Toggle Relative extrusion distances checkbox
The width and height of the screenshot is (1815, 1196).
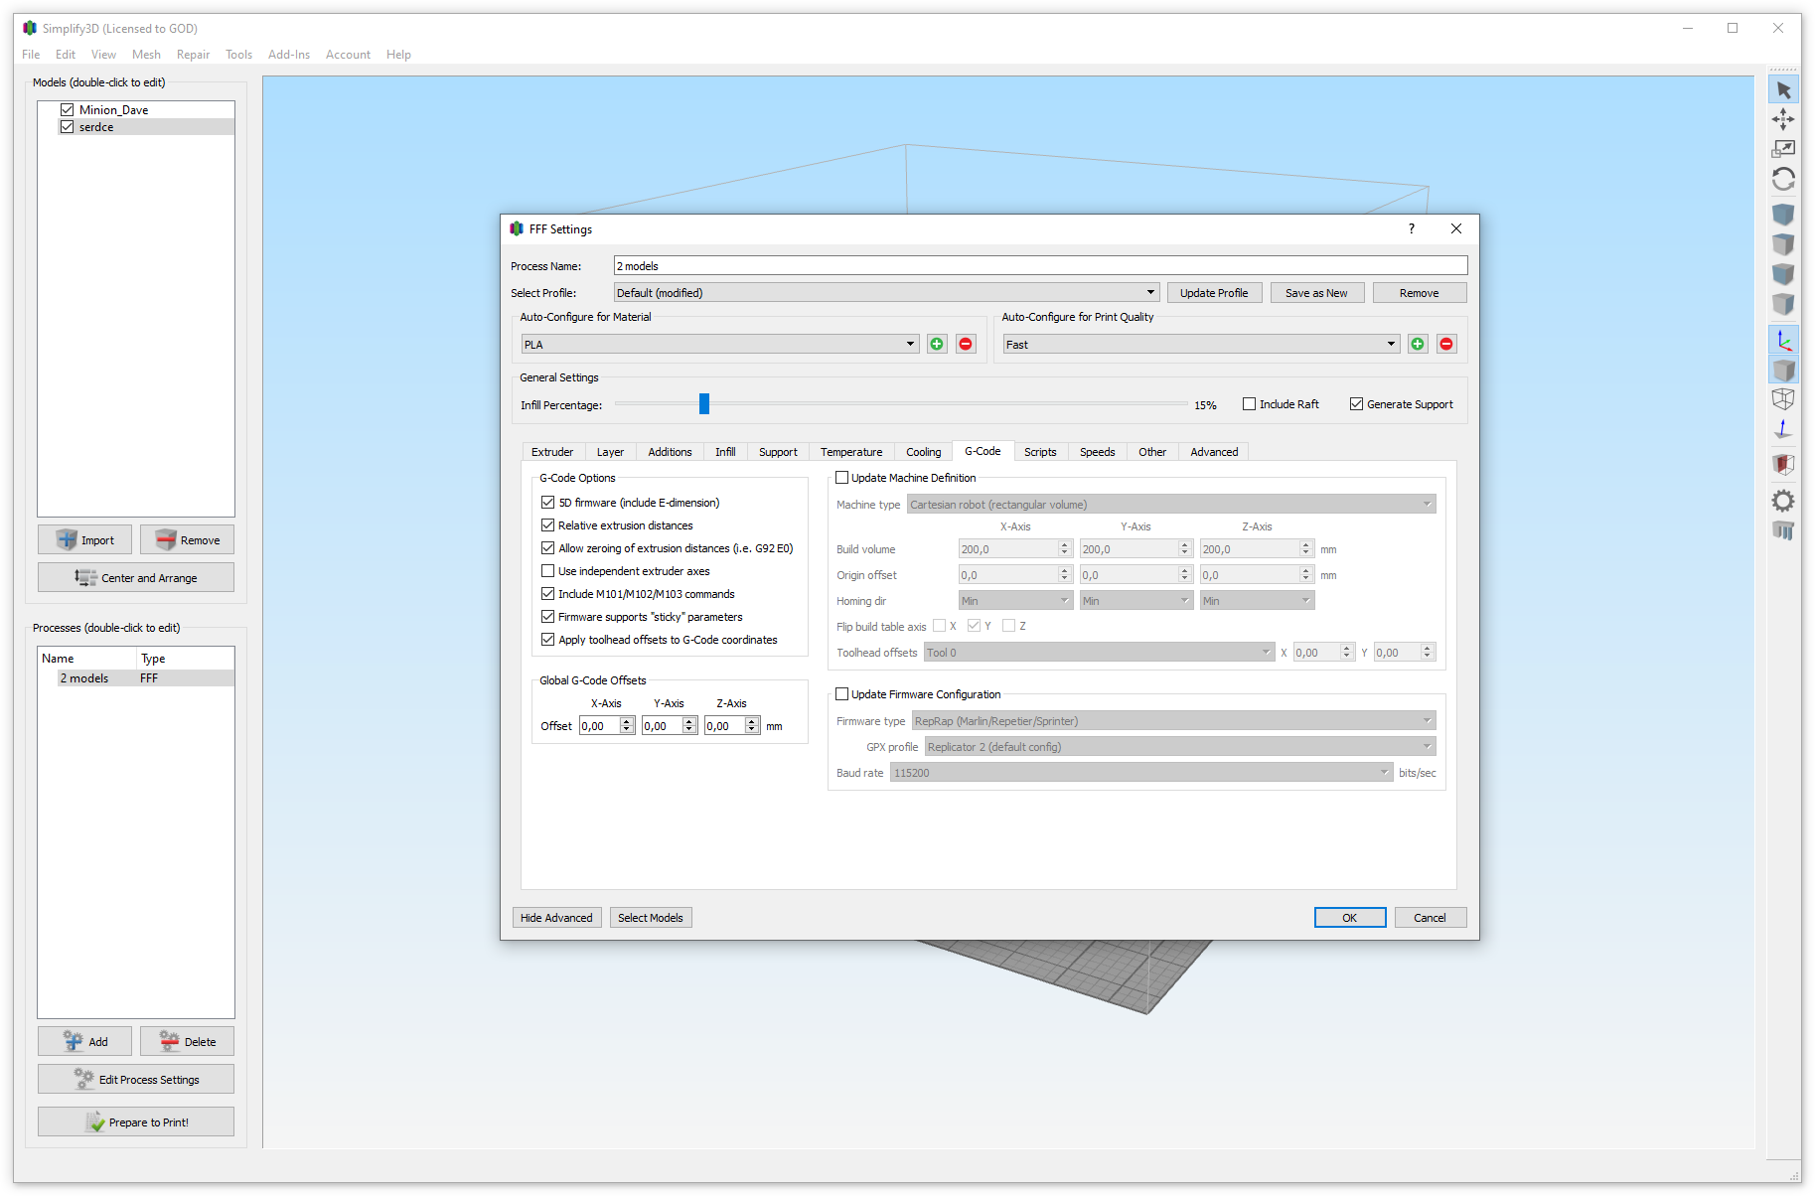547,525
